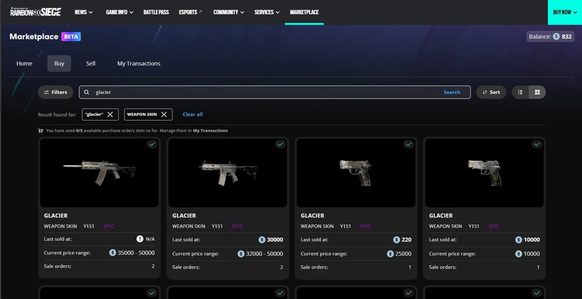Click owned checkmark on the 32000 - 50000 card
The height and width of the screenshot is (299, 582).
(x=280, y=144)
